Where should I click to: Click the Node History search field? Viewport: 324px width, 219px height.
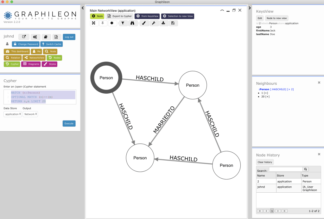tap(285, 169)
